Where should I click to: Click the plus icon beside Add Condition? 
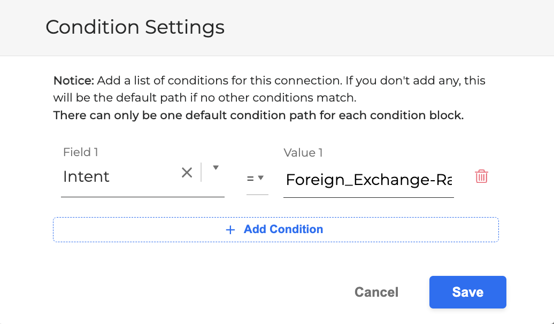coord(230,230)
